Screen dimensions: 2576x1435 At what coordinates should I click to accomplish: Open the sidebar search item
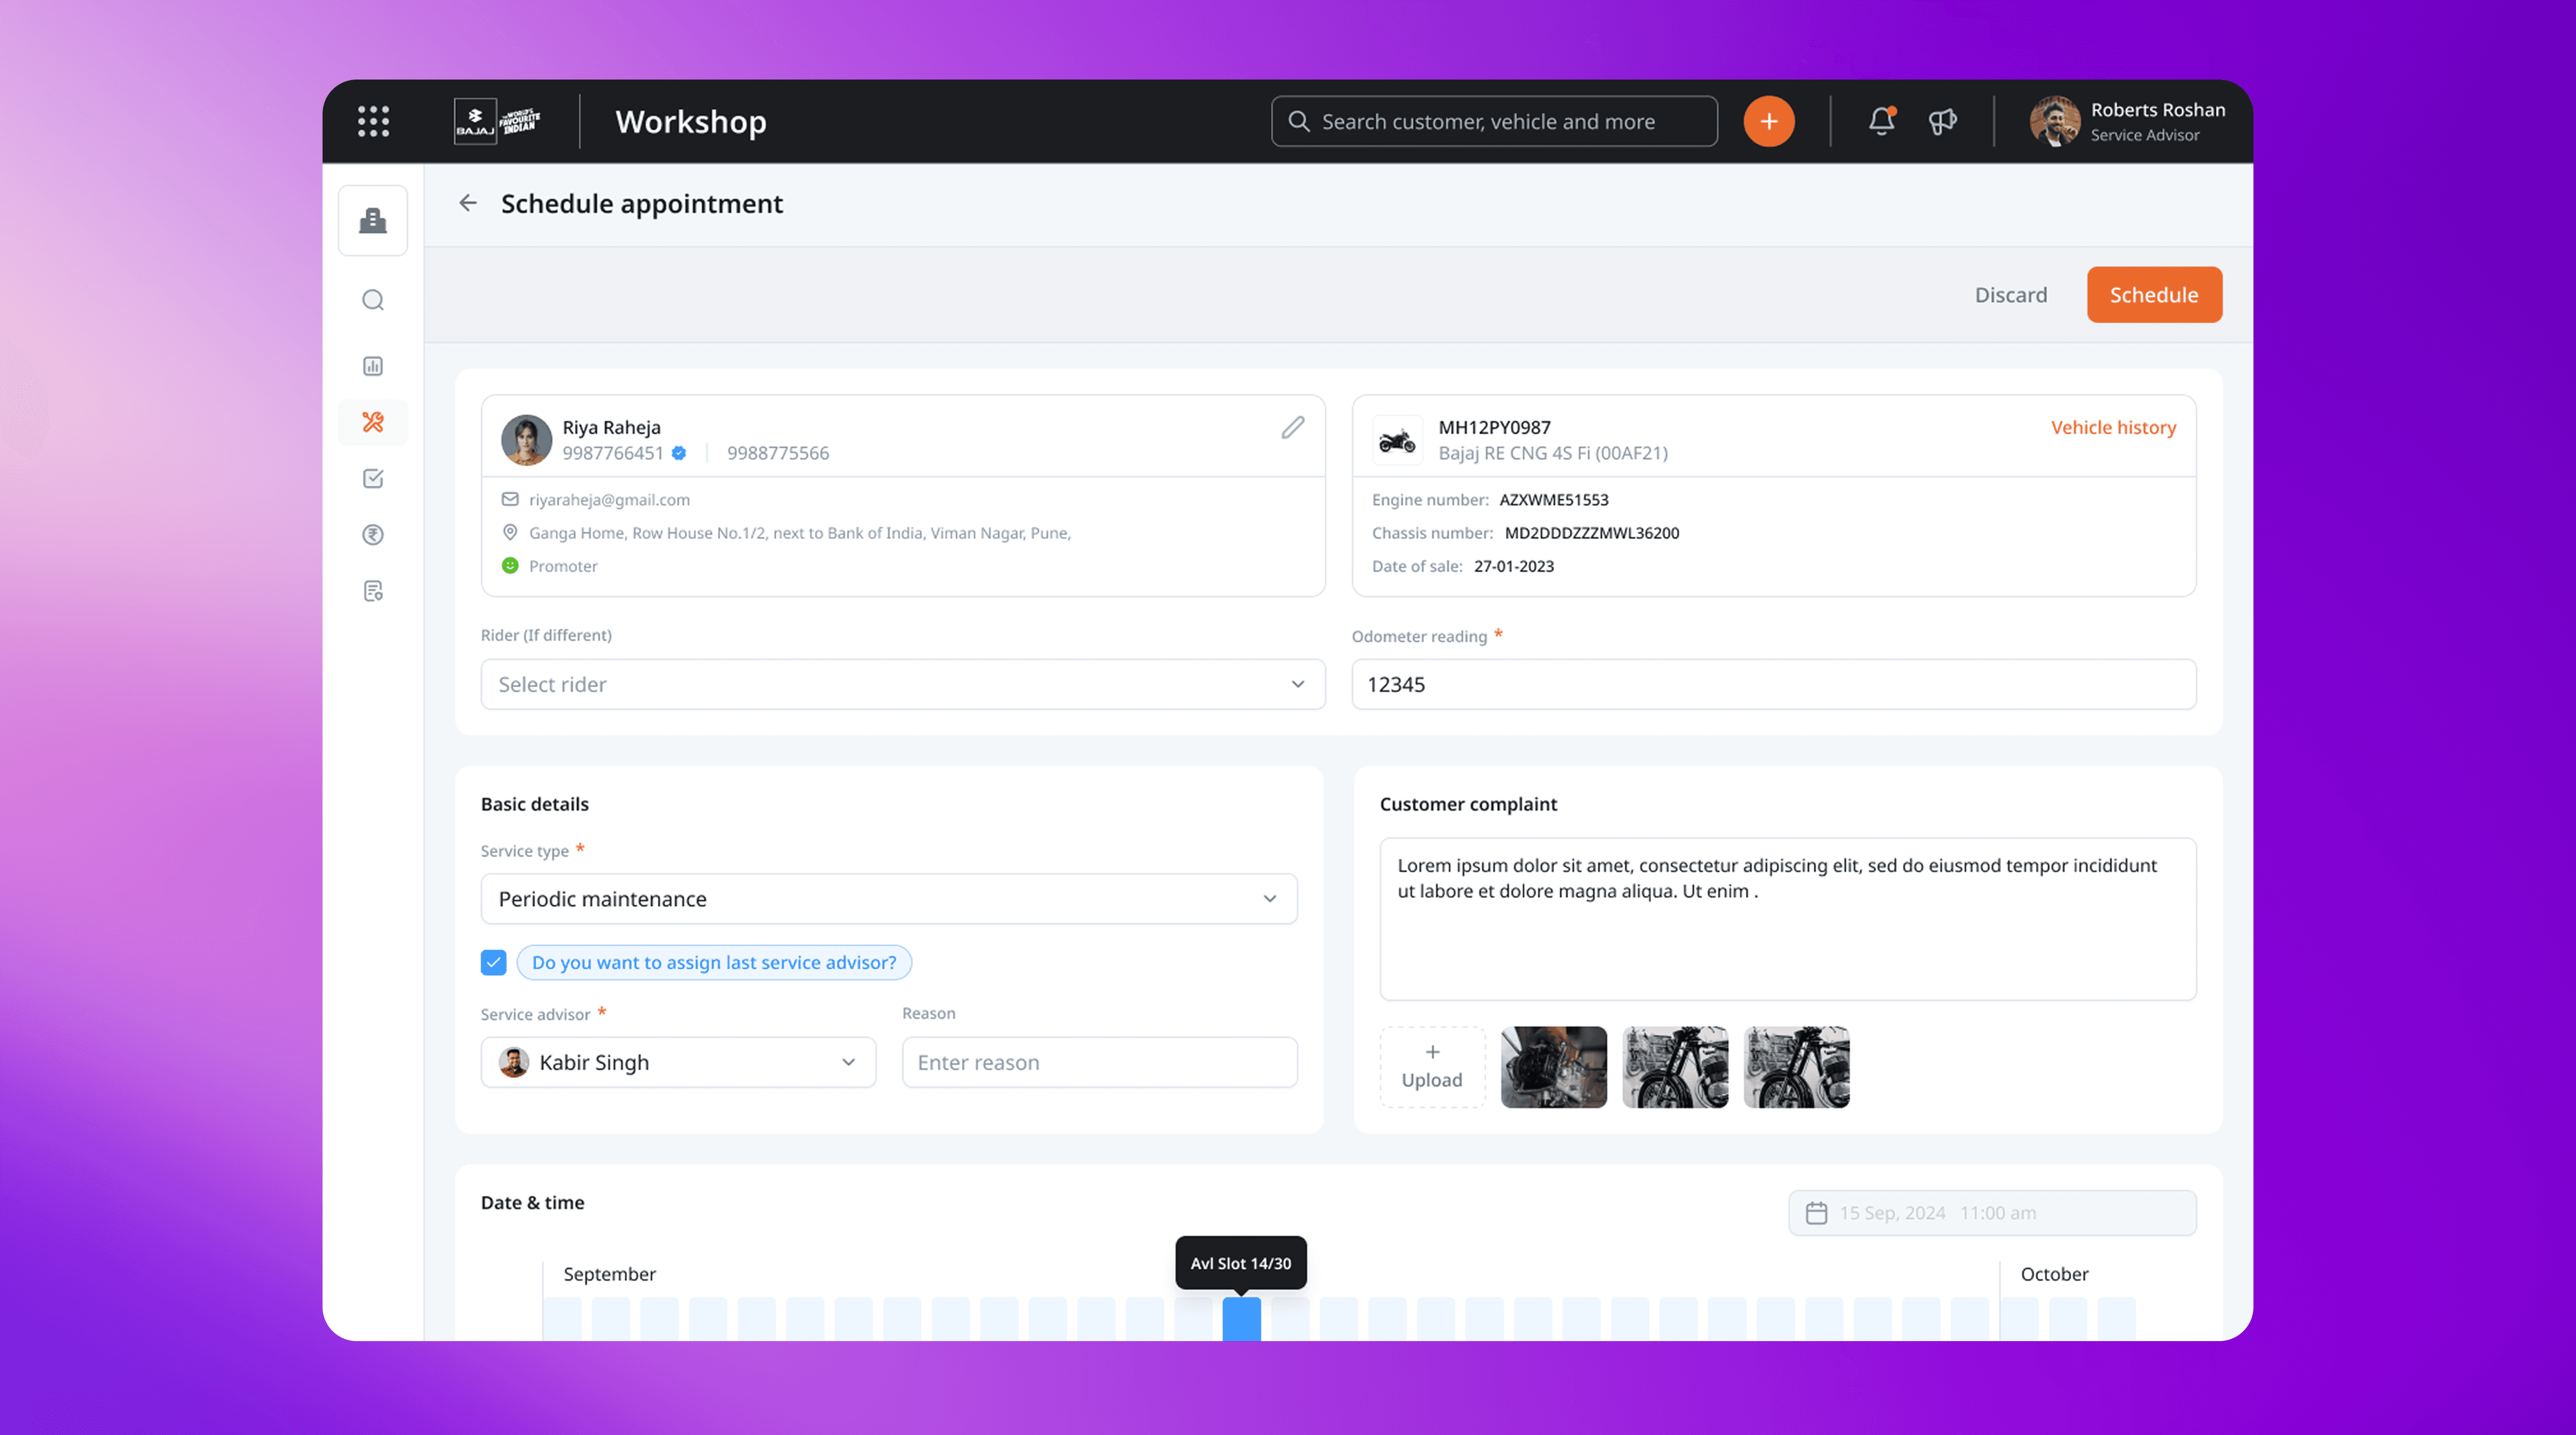tap(373, 300)
